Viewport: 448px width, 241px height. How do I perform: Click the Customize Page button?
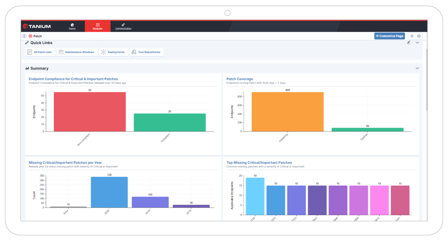[x=389, y=36]
